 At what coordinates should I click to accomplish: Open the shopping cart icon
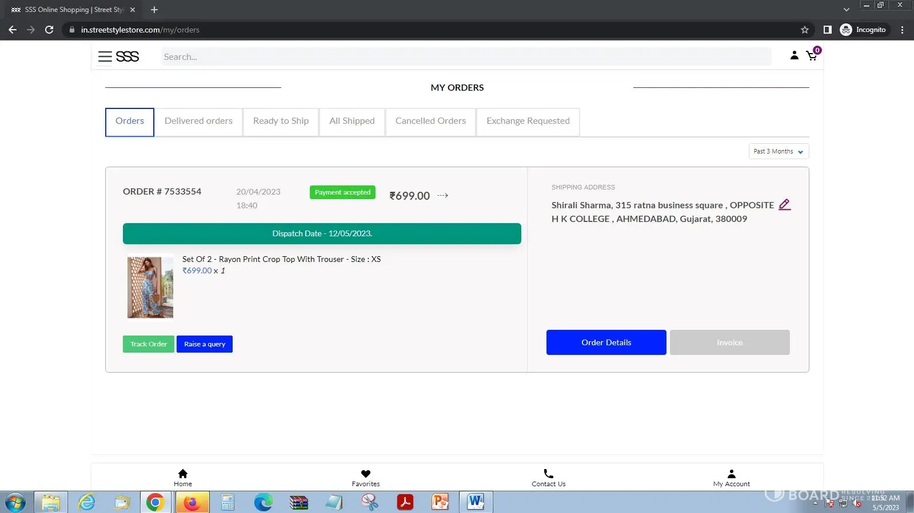[x=811, y=56]
